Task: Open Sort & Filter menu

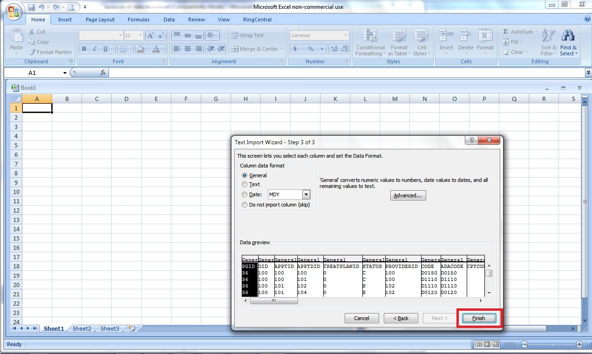Action: click(549, 42)
